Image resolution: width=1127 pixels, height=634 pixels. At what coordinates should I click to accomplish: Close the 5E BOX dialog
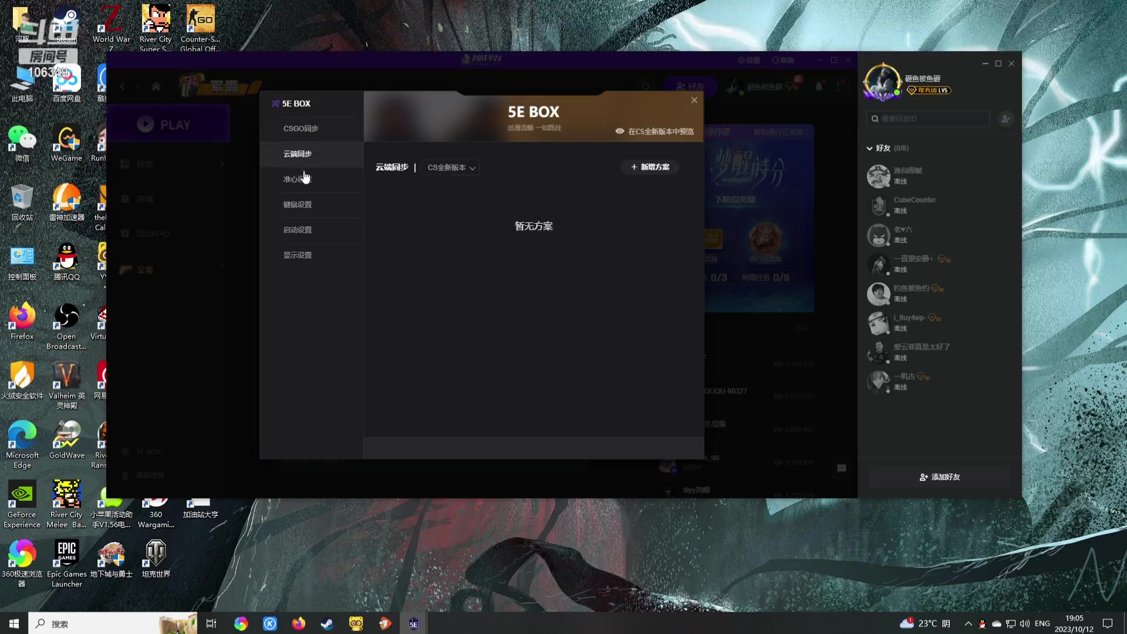(x=694, y=100)
